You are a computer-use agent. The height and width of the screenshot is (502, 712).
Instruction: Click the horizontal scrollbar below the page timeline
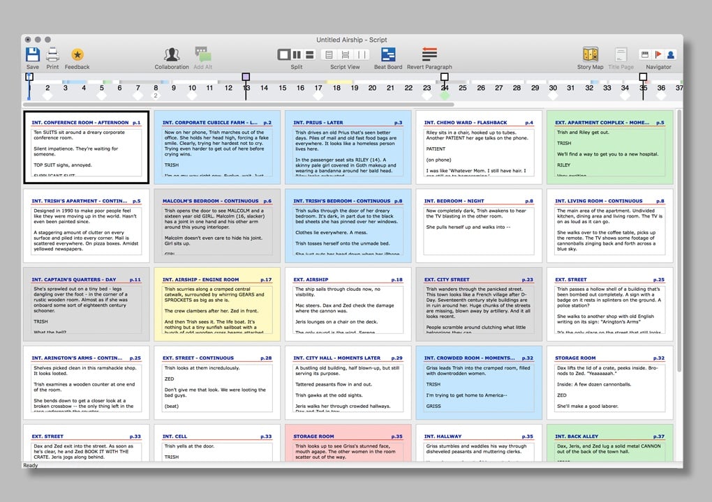click(x=237, y=105)
